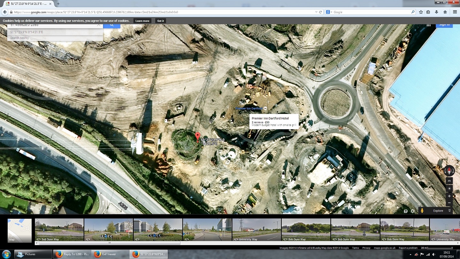Open Maps settings gear icon
Image resolution: width=460 pixels, height=259 pixels.
click(x=413, y=211)
